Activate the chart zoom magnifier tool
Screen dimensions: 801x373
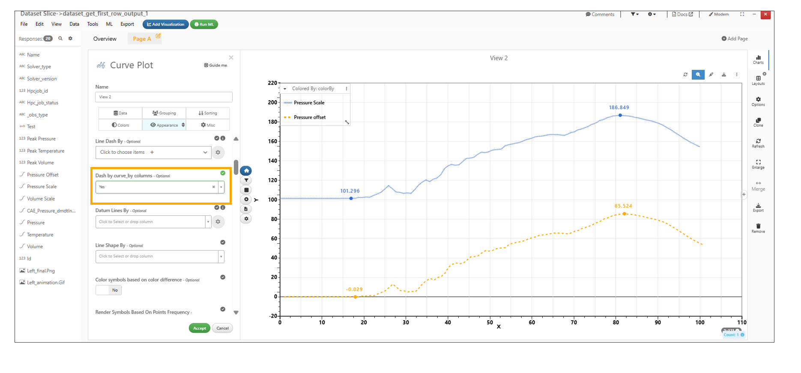point(698,75)
